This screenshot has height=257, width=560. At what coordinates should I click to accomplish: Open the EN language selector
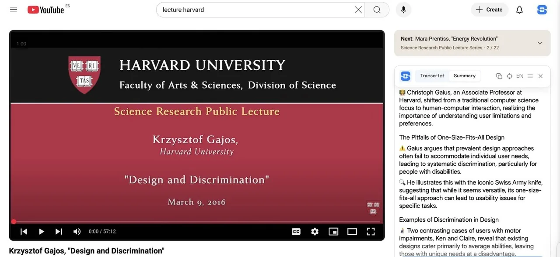[x=520, y=76]
